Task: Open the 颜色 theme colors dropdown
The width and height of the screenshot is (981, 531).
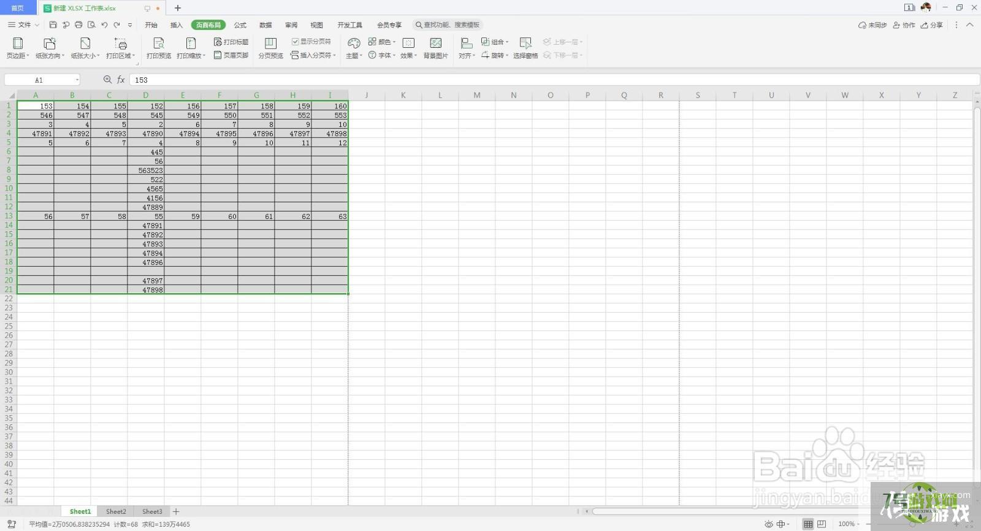Action: tap(382, 42)
